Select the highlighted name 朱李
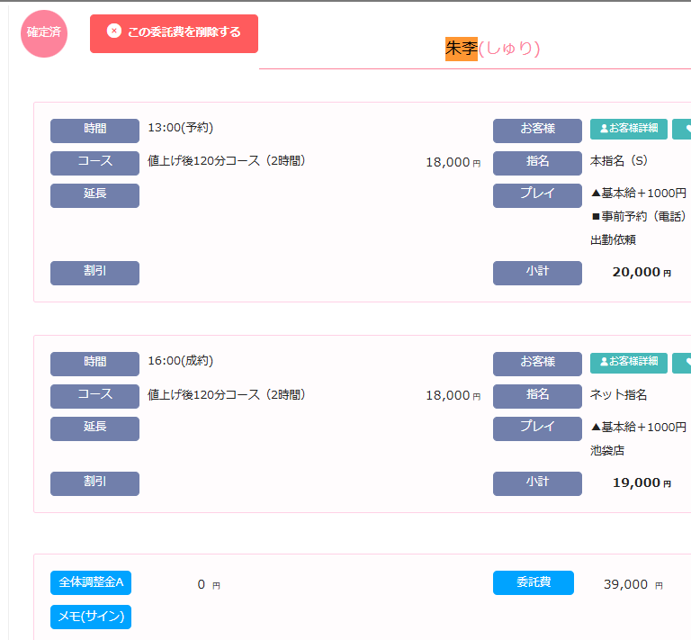Image resolution: width=691 pixels, height=640 pixels. (462, 49)
